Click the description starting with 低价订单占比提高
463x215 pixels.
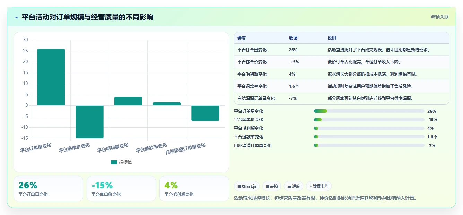pos(364,62)
